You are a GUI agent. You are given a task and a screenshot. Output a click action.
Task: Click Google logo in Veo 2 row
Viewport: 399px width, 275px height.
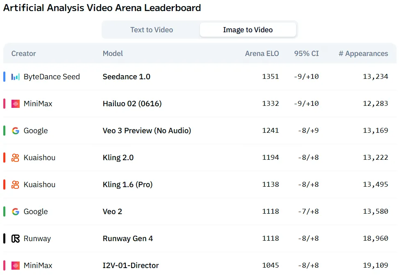[x=16, y=212]
